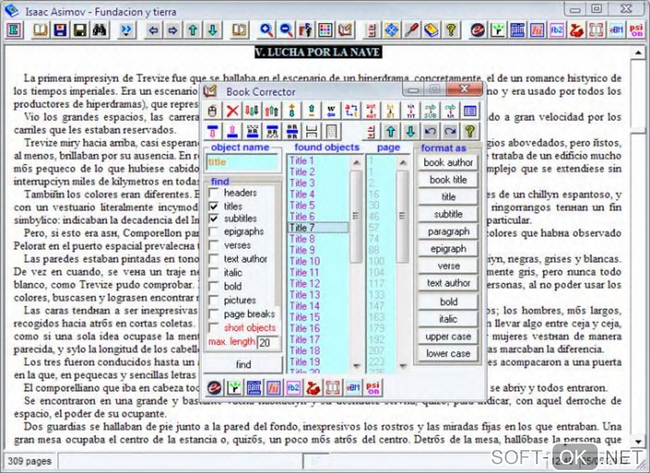Uncheck the titles checkbox
Viewport: 650px width, 473px height.
tap(214, 206)
